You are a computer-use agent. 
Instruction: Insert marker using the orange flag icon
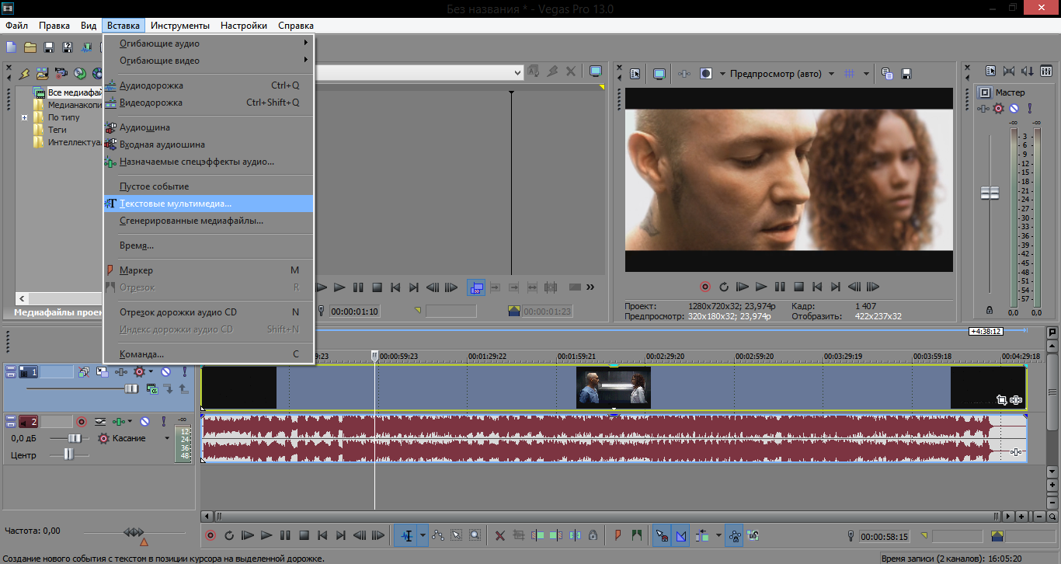[617, 535]
